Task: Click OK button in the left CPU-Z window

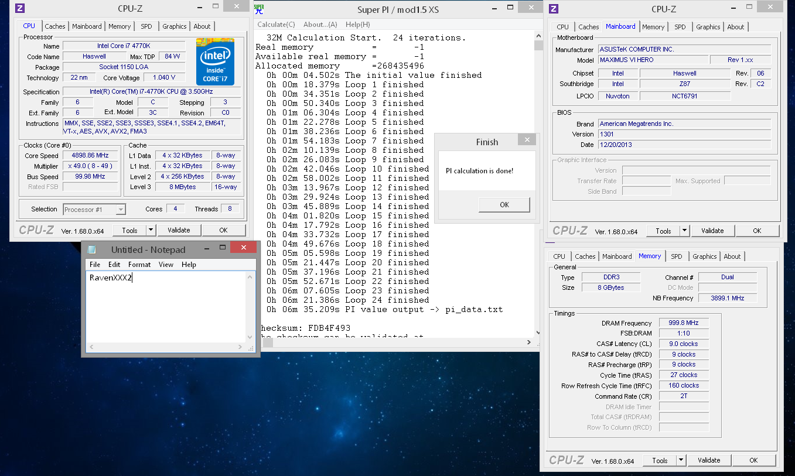Action: [x=223, y=230]
